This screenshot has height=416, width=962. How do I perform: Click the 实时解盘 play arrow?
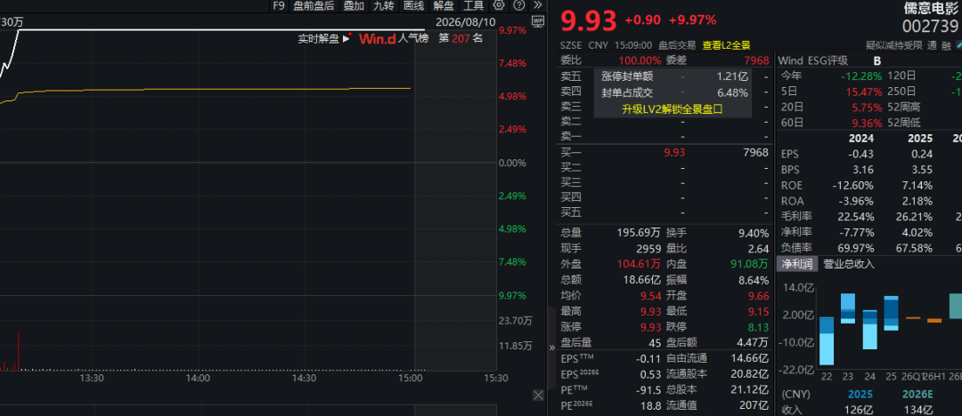point(346,38)
